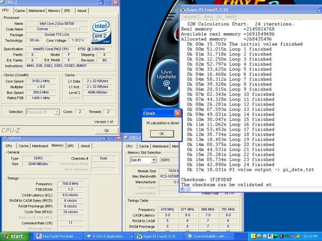Viewport: 322px width, 241px height.
Task: Click the Bus Speed 350.0 MHz field
Action: click(x=41, y=92)
